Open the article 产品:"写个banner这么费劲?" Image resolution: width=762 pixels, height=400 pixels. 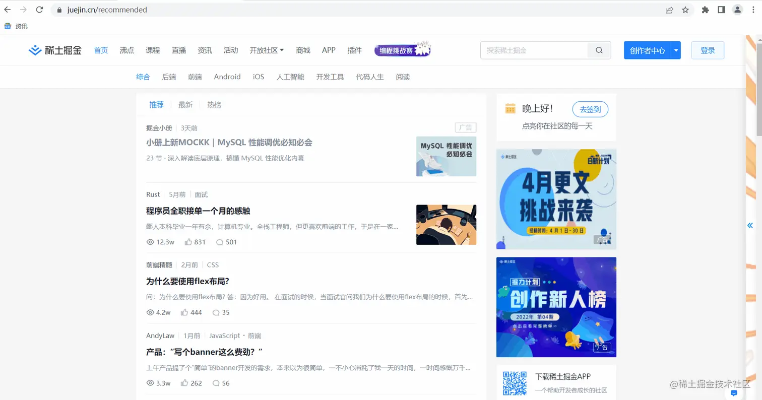pos(205,352)
